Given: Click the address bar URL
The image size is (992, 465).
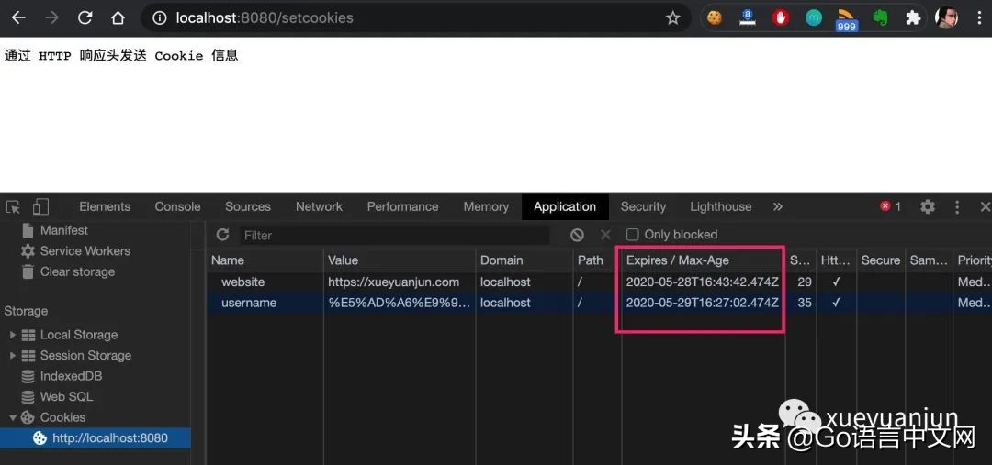Looking at the screenshot, I should 265,17.
